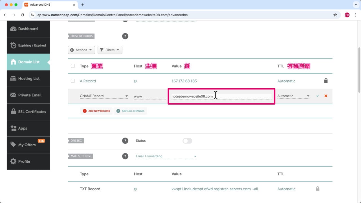The image size is (361, 203).
Task: Bookmark this page with the star icon
Action: tap(335, 15)
